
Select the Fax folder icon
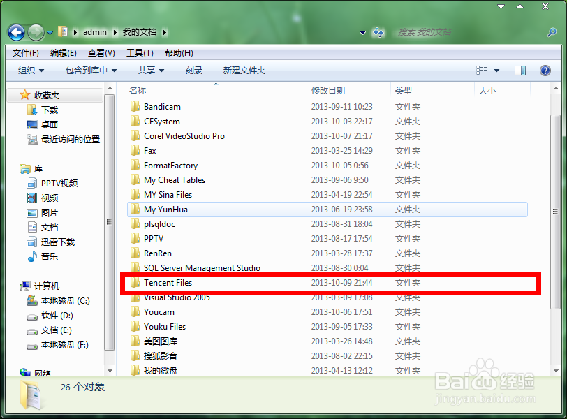pos(135,150)
